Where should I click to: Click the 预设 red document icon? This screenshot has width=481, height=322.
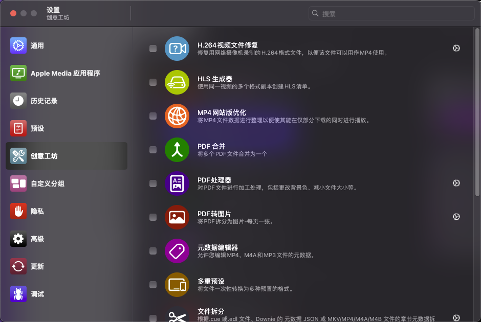18,128
